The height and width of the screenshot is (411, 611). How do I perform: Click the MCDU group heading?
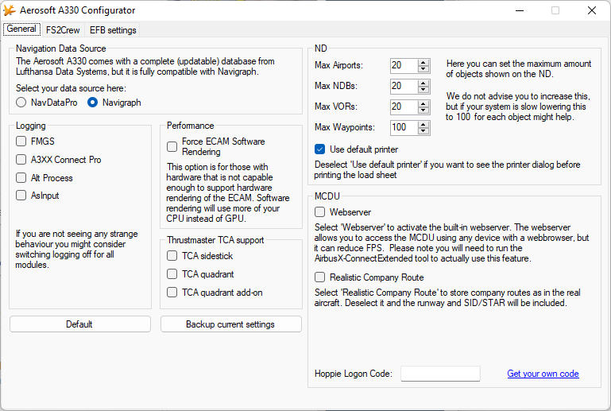click(327, 196)
